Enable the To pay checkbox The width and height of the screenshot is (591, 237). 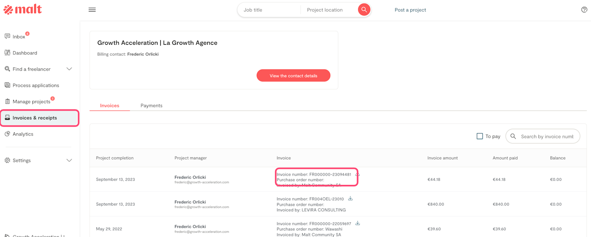coord(480,136)
